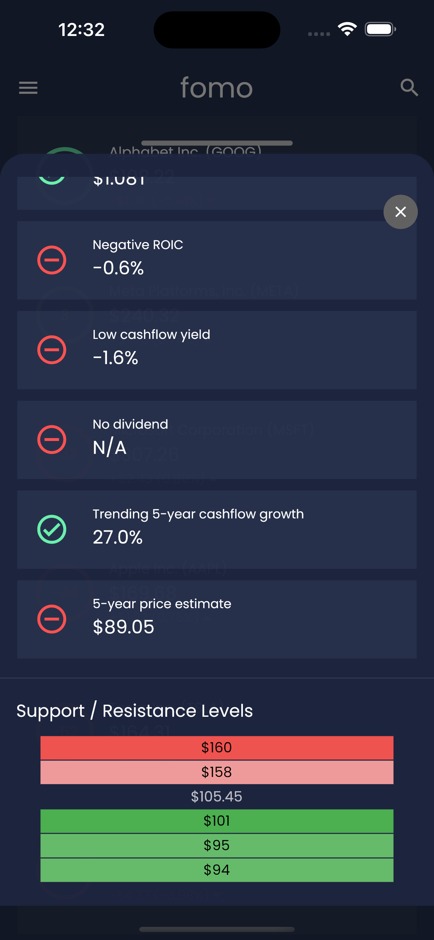Tap the sheet drag handle bar
Viewport: 434px width, 940px height.
(x=217, y=143)
